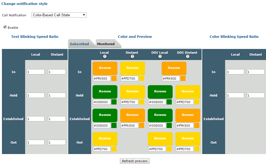266x164 pixels.
Task: Pick green swatch for Established DDI Local
Action: click(x=169, y=126)
